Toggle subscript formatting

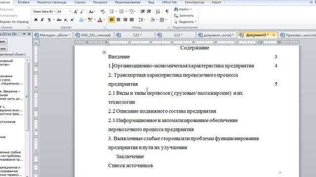click(x=66, y=20)
